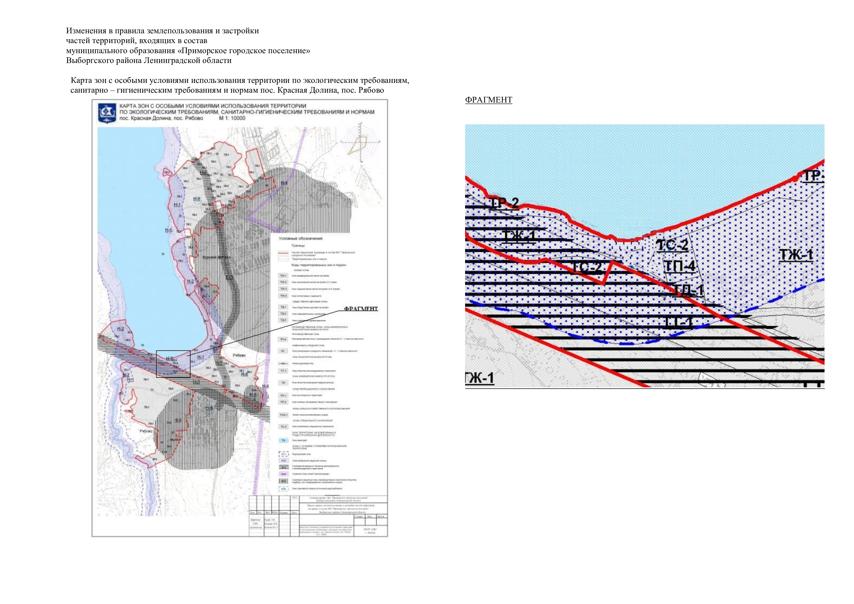Screen dimensions: 854x604
Task: Click the vertical-bars sanitary zone legend symbol
Action: coord(283,481)
